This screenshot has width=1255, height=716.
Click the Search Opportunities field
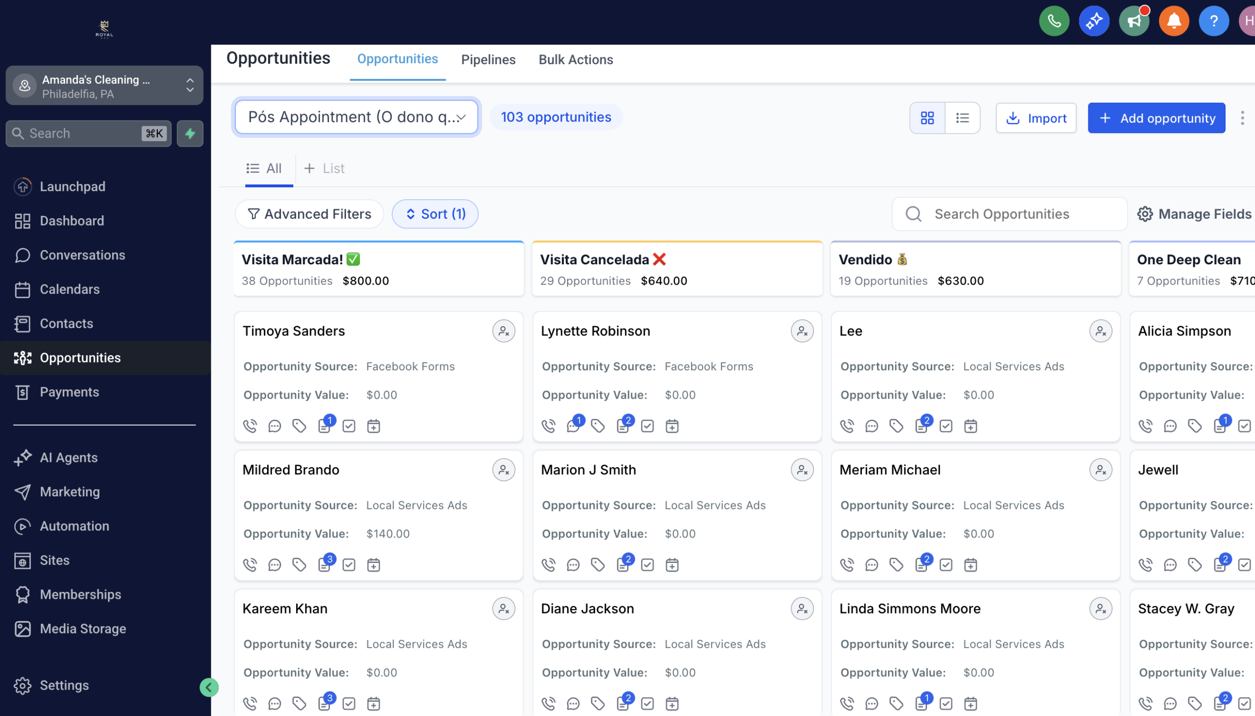click(x=1009, y=214)
